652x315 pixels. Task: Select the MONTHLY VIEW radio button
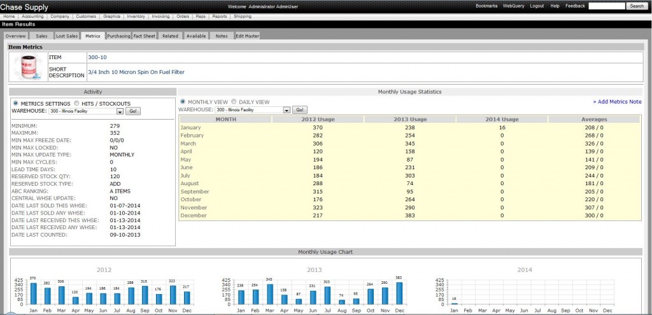coord(183,102)
